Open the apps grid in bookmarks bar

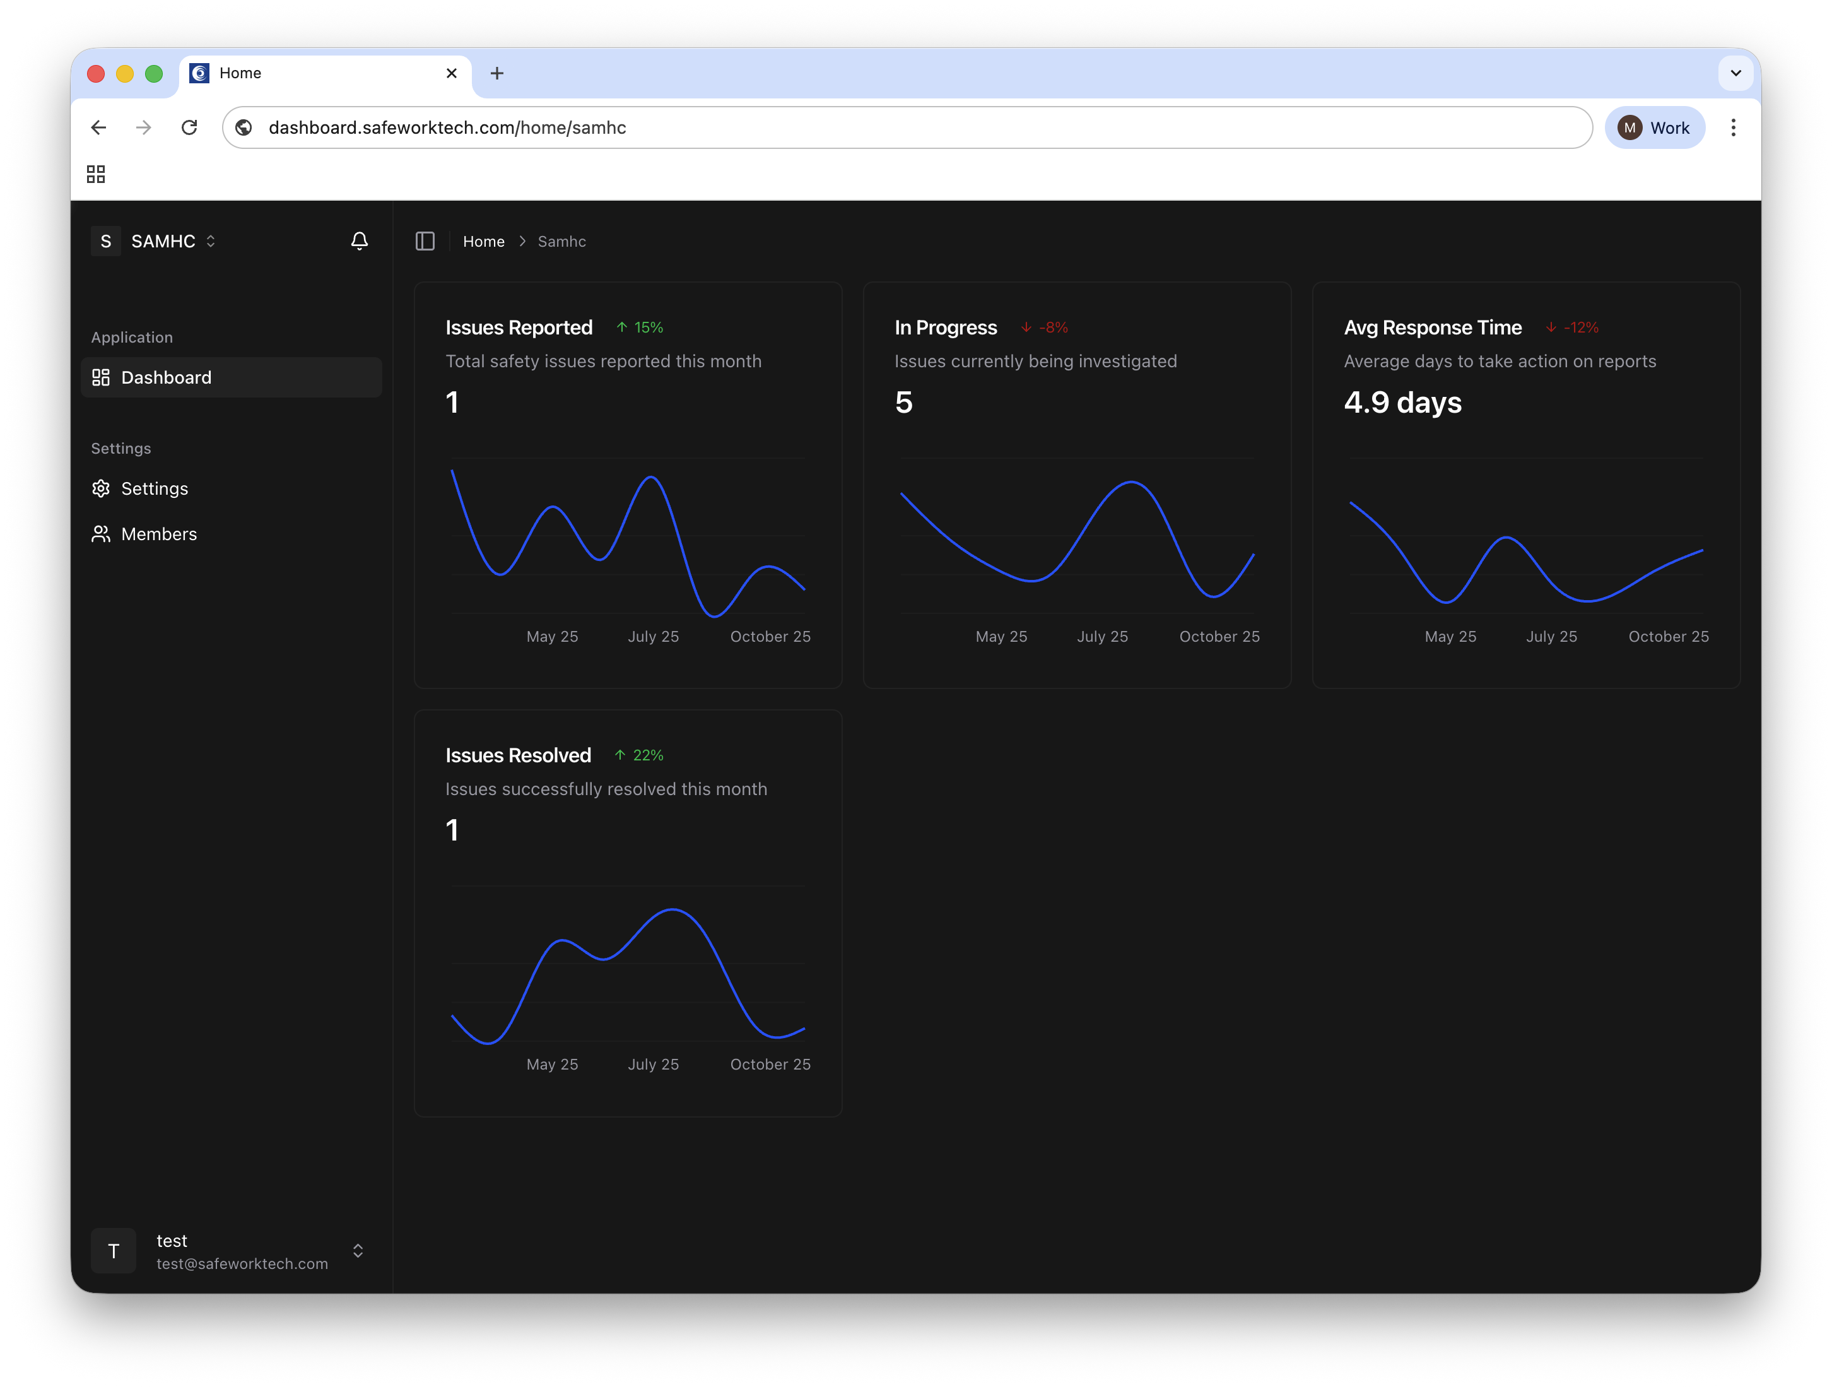click(x=96, y=174)
